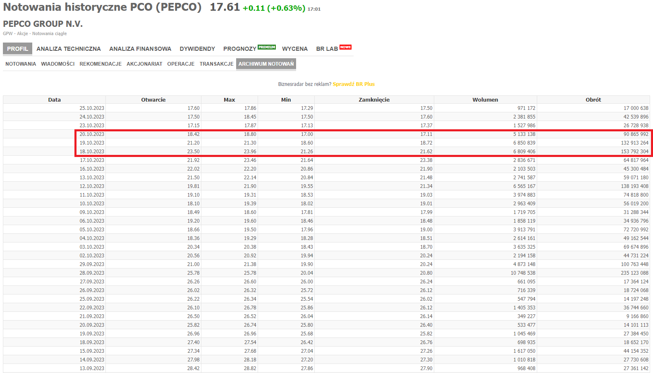
Task: Click the Wolumen column header
Action: tap(485, 100)
